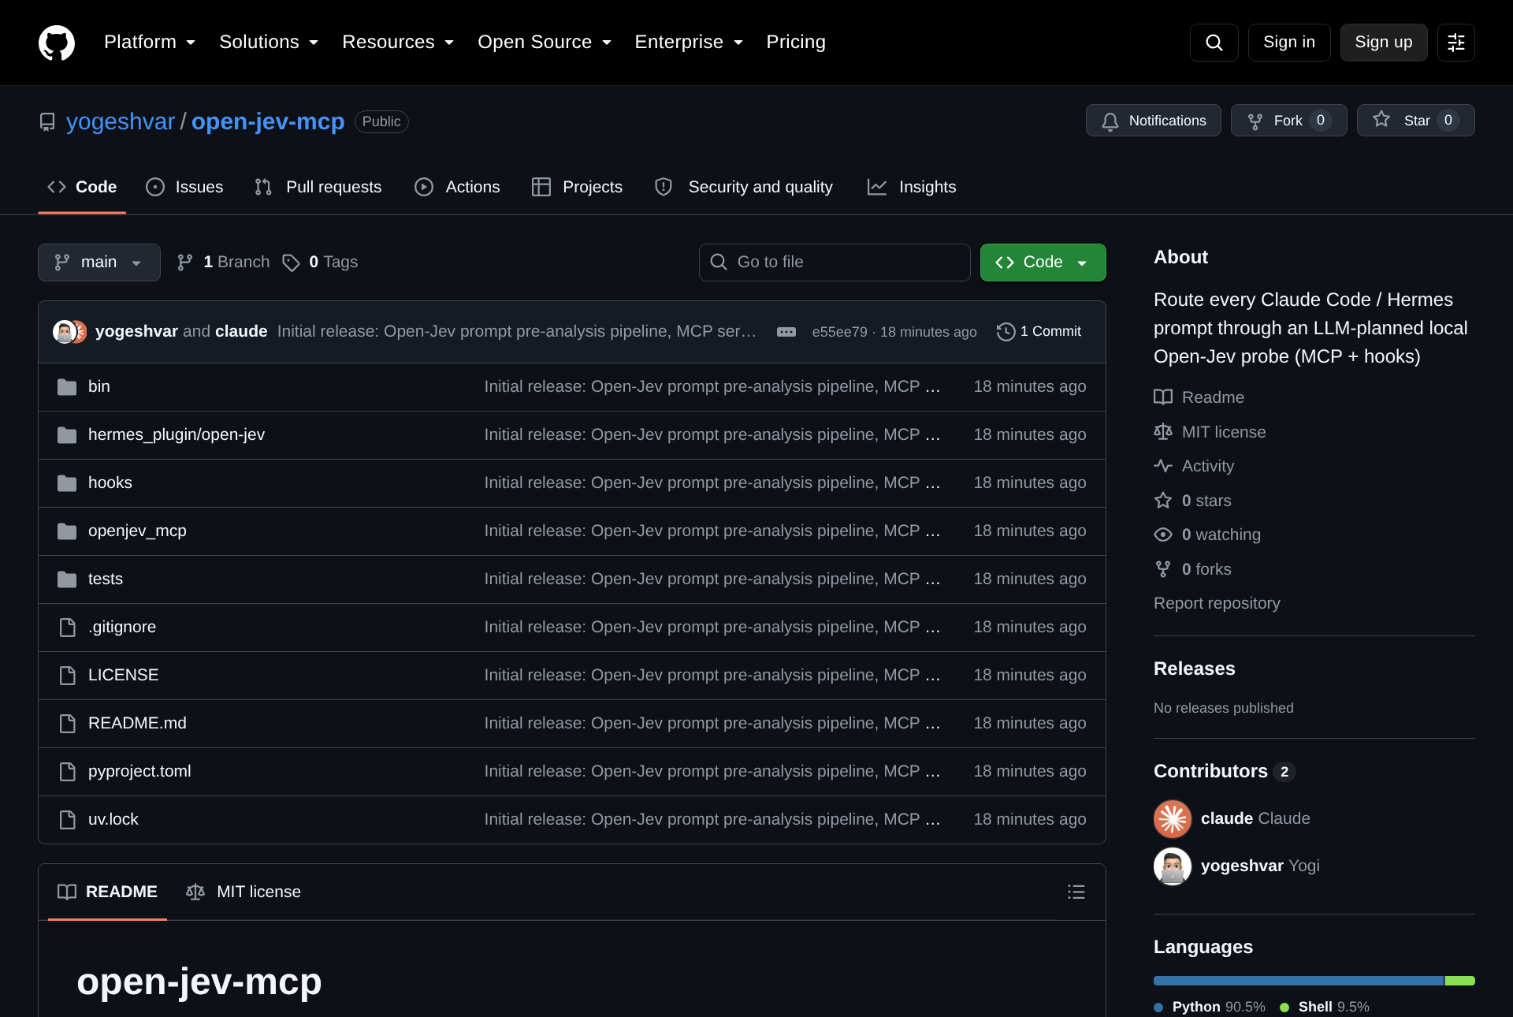Screen dimensions: 1513x1017
Task: Expand commit message ellipsis button
Action: [786, 332]
